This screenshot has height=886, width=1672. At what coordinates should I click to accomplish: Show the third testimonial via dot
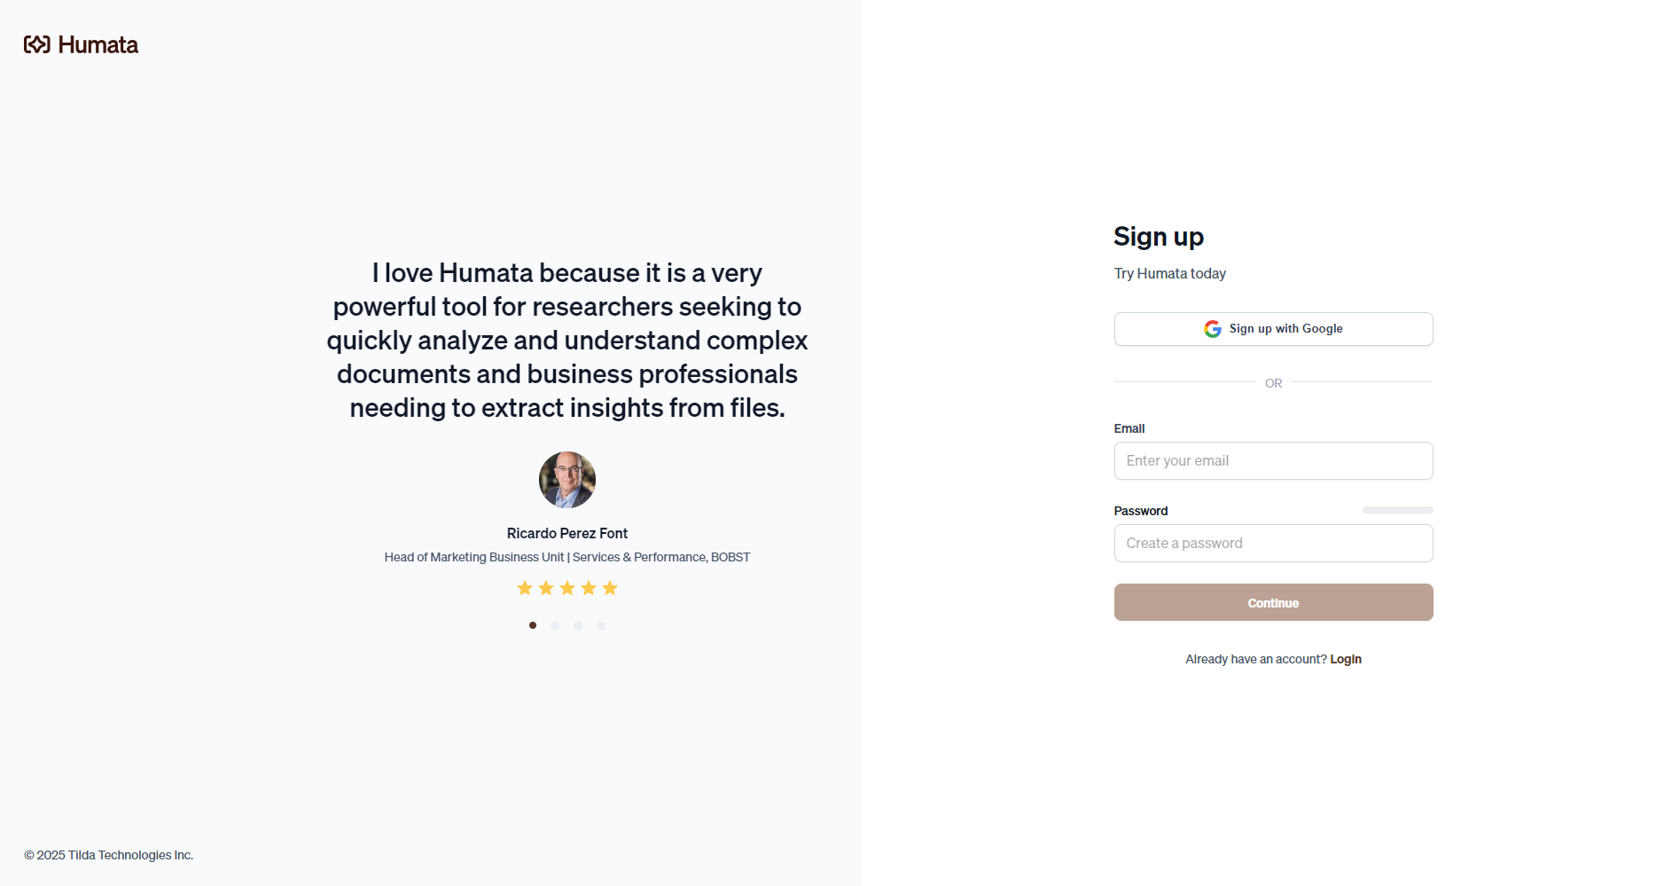(x=578, y=625)
